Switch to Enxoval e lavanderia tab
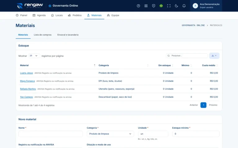238x148 pixels. 68,35
